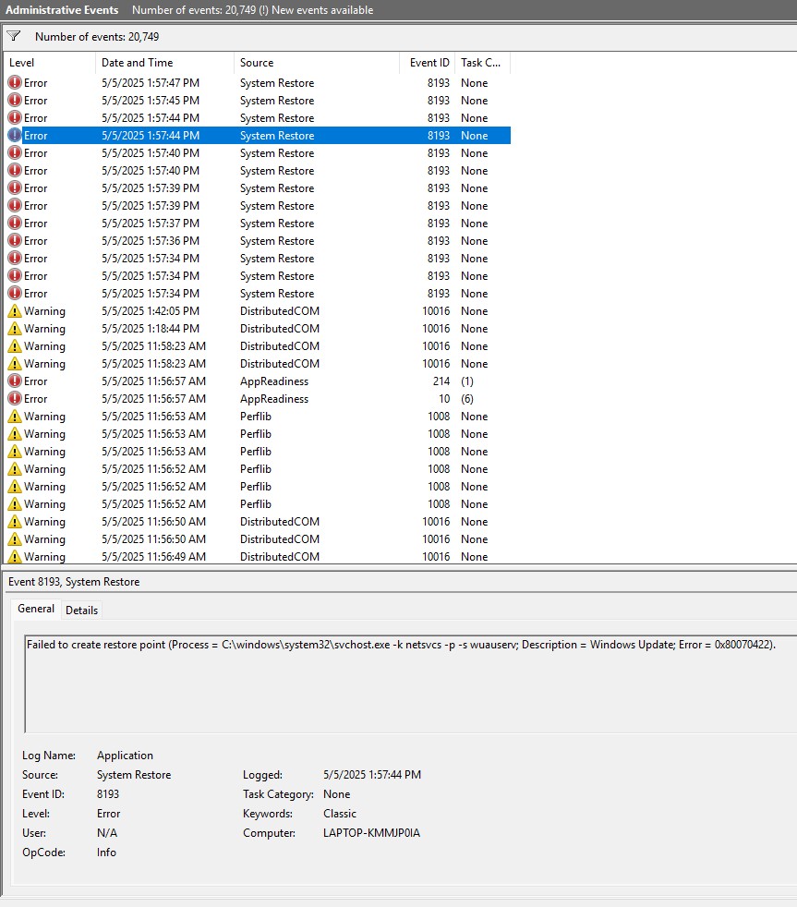Image resolution: width=797 pixels, height=907 pixels.
Task: Sort by Date and Time column header
Action: coord(164,63)
